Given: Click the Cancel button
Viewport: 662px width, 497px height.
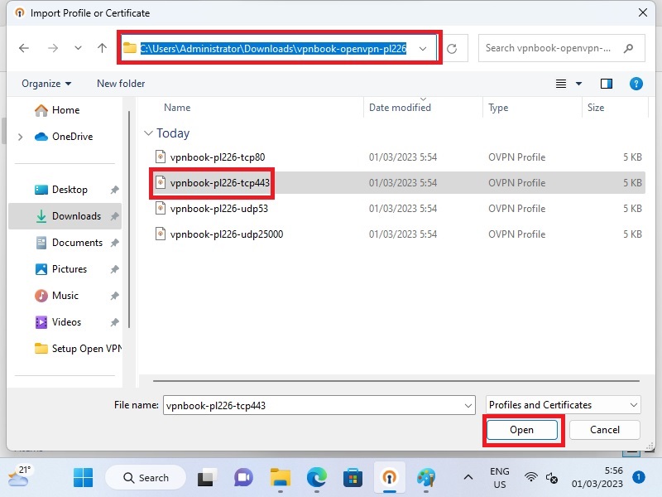Looking at the screenshot, I should pyautogui.click(x=605, y=430).
